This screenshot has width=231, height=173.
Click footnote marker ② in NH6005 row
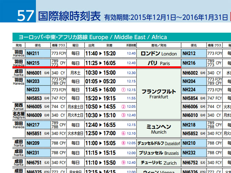(x=123, y=107)
